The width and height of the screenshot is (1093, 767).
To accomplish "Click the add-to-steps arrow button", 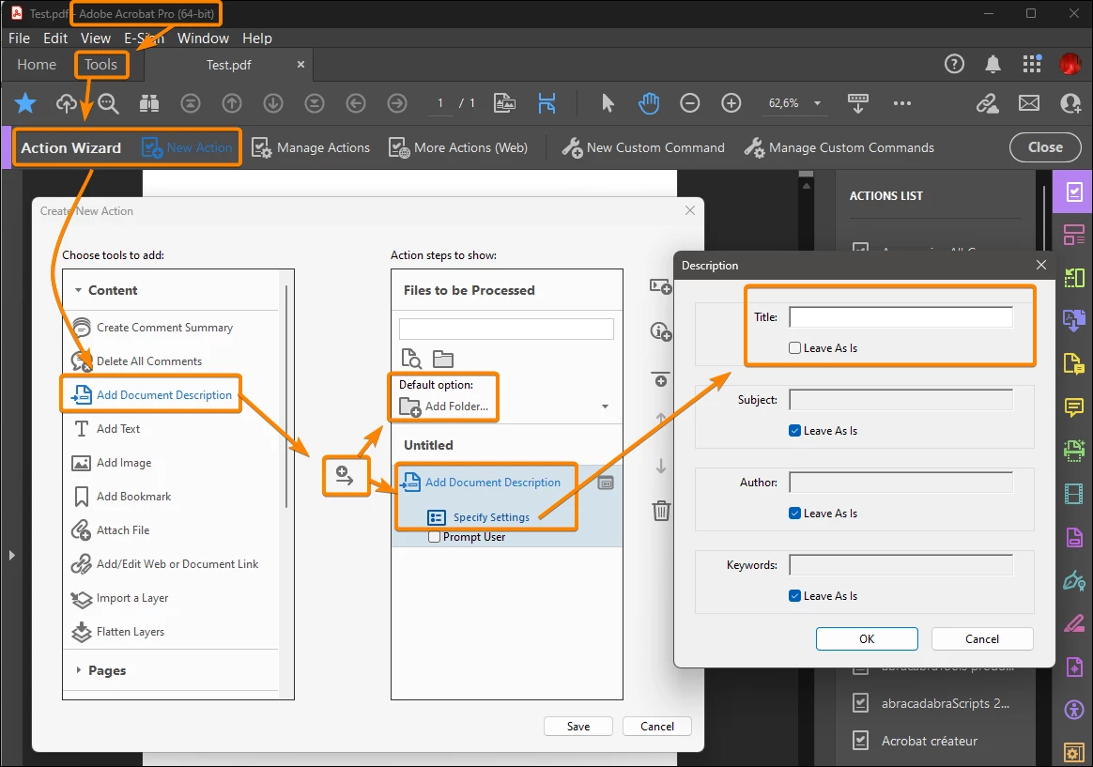I will (345, 476).
